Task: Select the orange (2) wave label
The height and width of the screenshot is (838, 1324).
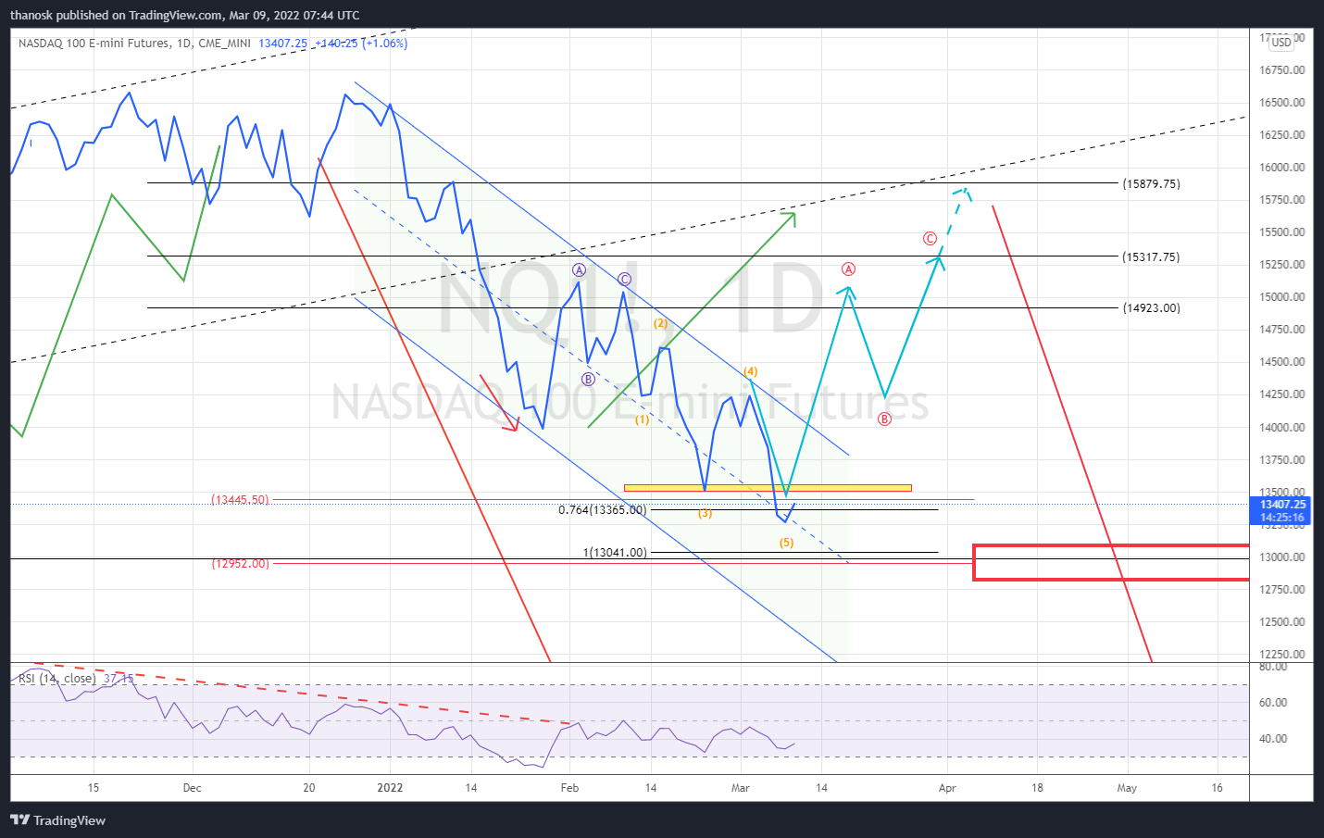Action: (660, 323)
